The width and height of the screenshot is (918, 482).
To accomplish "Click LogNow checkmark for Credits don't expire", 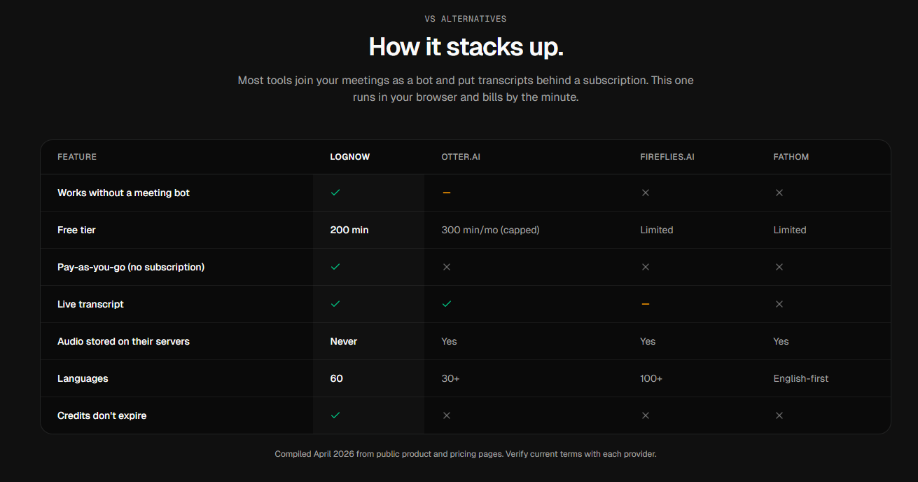I will [335, 415].
